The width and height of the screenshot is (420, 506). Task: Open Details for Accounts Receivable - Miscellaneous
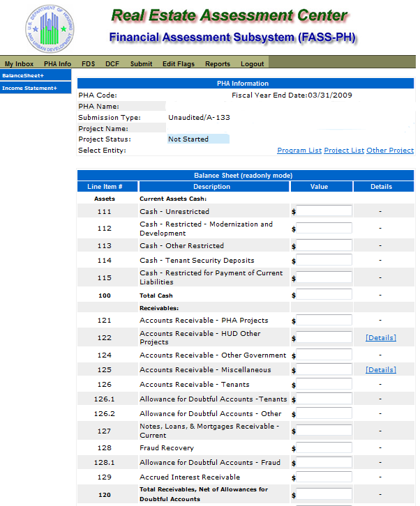tap(380, 370)
